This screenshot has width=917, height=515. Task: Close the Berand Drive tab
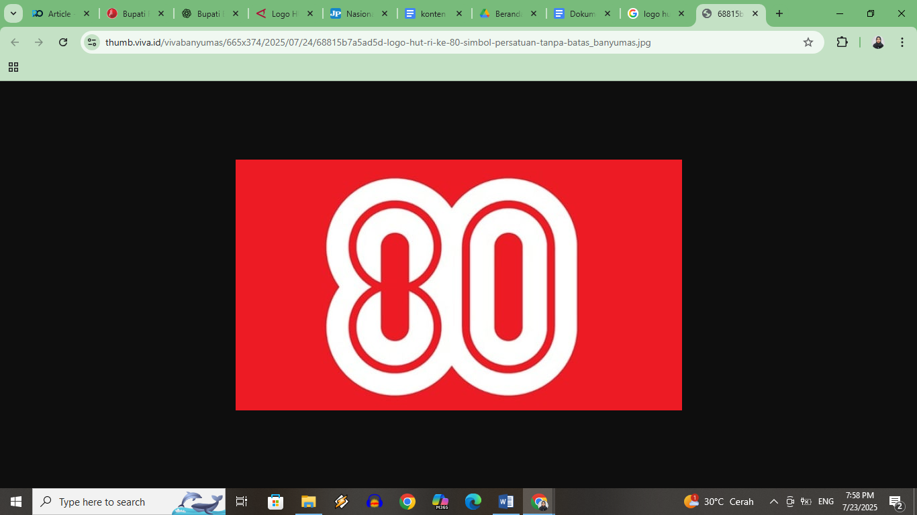click(534, 13)
